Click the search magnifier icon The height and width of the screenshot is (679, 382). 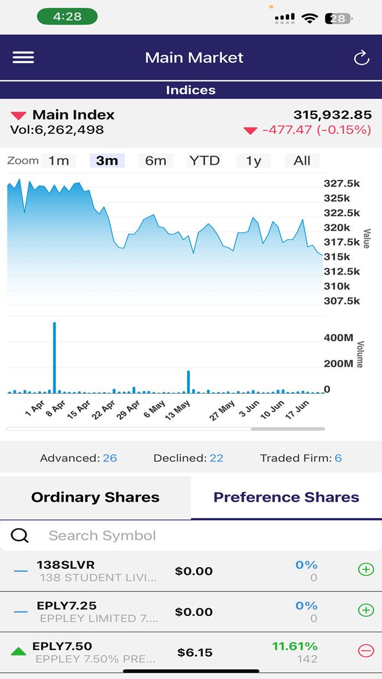pos(20,535)
